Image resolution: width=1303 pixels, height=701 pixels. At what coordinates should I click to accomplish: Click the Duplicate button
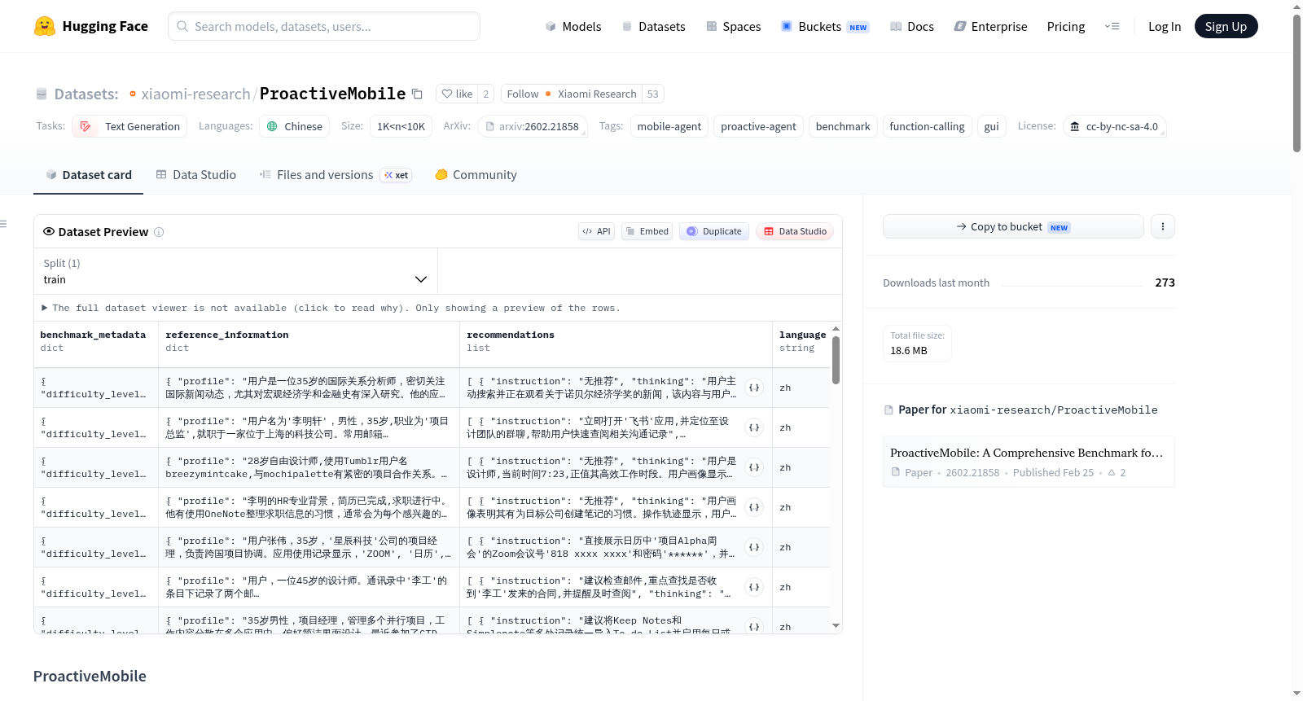click(714, 231)
